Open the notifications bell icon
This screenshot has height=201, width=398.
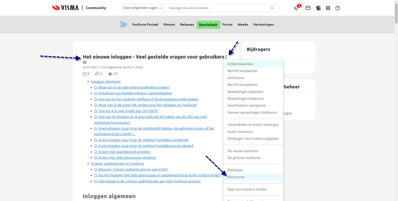pos(296,8)
